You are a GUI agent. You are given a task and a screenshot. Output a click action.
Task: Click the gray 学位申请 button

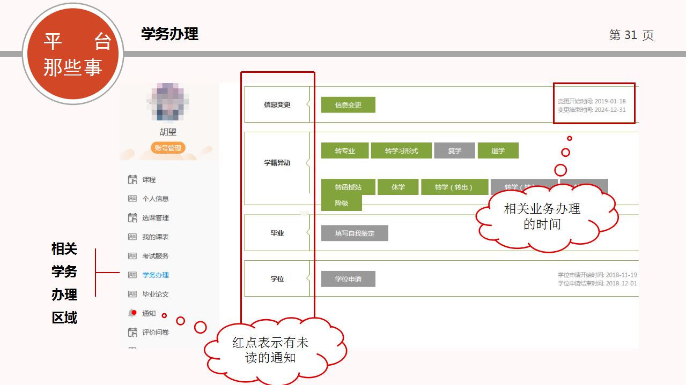coord(348,279)
